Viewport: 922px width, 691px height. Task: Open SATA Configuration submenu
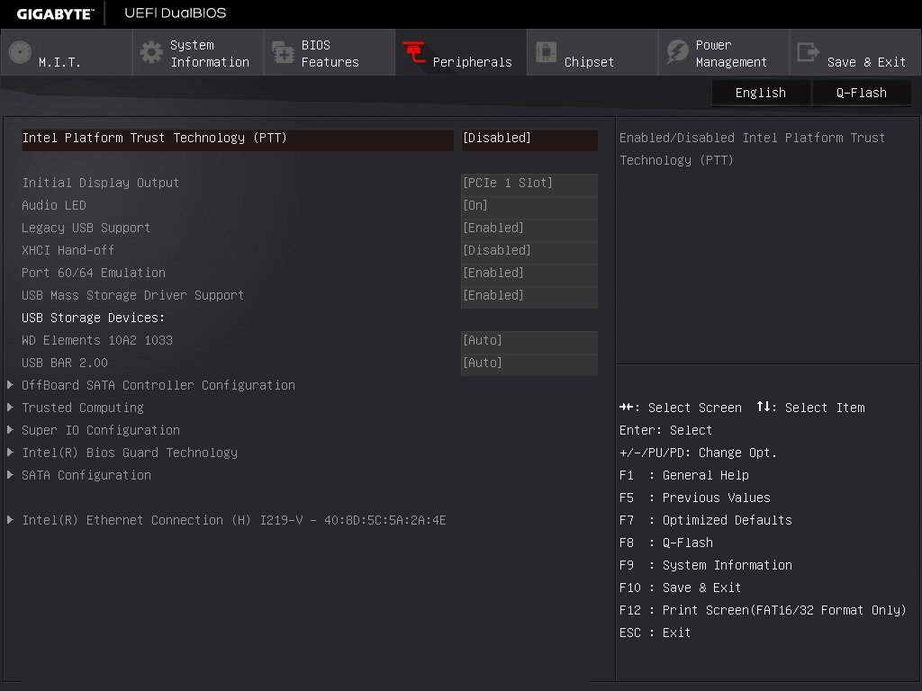[86, 475]
